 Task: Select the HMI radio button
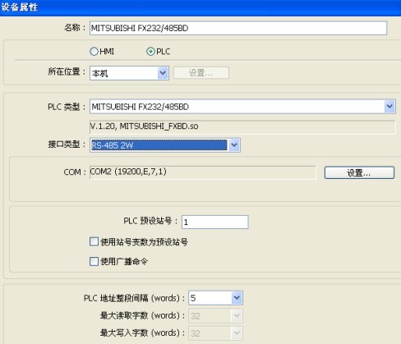tap(94, 51)
